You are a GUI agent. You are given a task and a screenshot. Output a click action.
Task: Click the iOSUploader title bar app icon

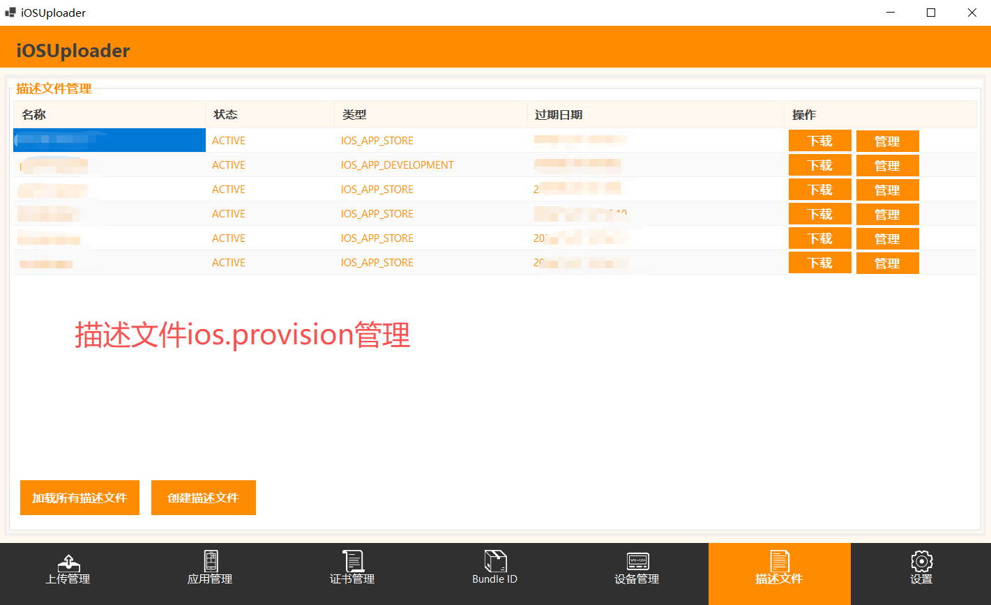(x=10, y=13)
